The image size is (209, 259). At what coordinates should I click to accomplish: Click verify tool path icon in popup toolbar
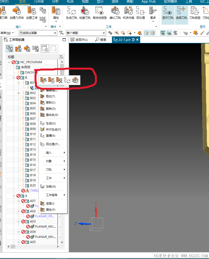point(75,80)
